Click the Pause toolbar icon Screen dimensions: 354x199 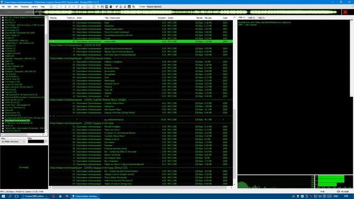coord(65,7)
